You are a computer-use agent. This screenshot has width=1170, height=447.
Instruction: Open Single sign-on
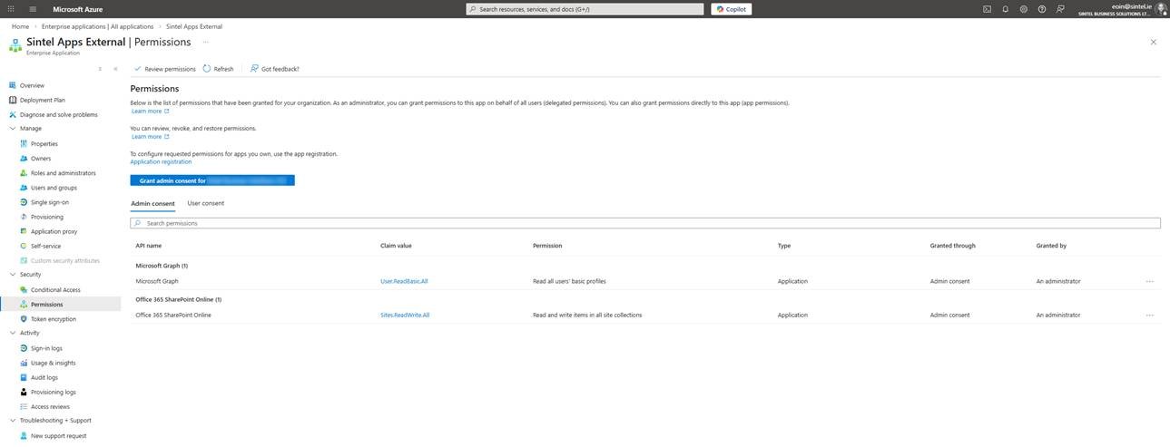coord(49,202)
